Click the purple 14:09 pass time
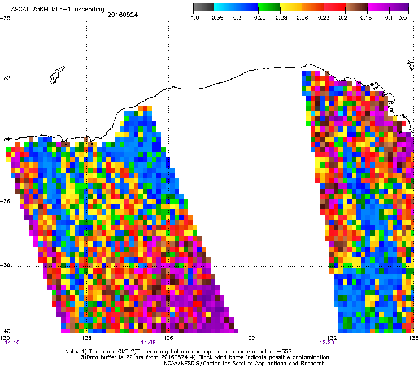This screenshot has height=367, width=418. pos(148,343)
